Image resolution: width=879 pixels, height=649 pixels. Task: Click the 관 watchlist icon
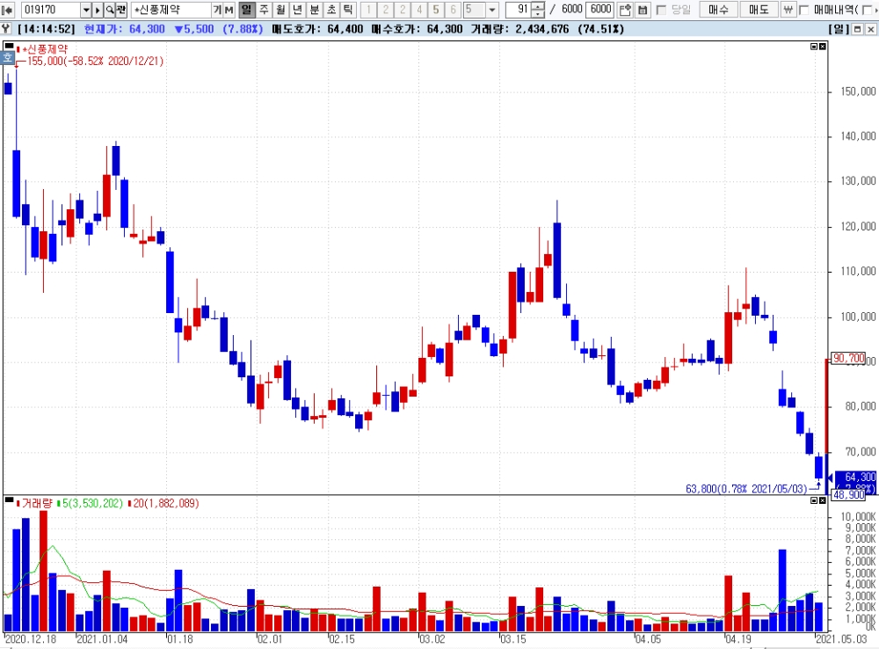coord(121,10)
